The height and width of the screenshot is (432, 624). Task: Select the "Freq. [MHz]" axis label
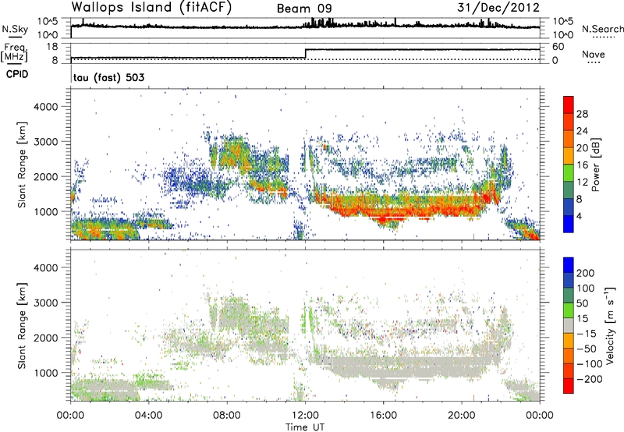pos(16,52)
